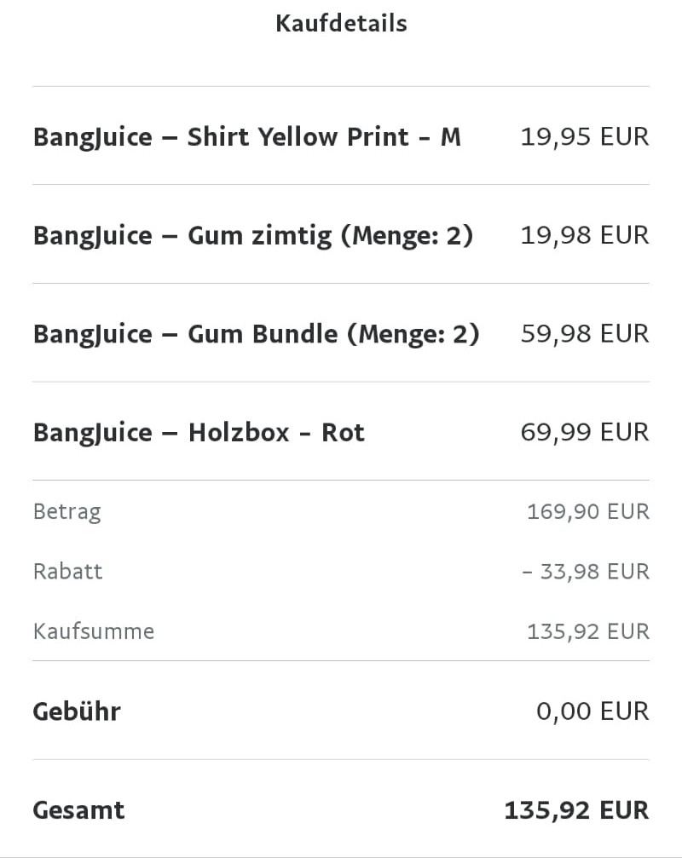Select the 33,98 EUR discount amount
Image resolution: width=682 pixels, height=858 pixels.
pos(586,571)
